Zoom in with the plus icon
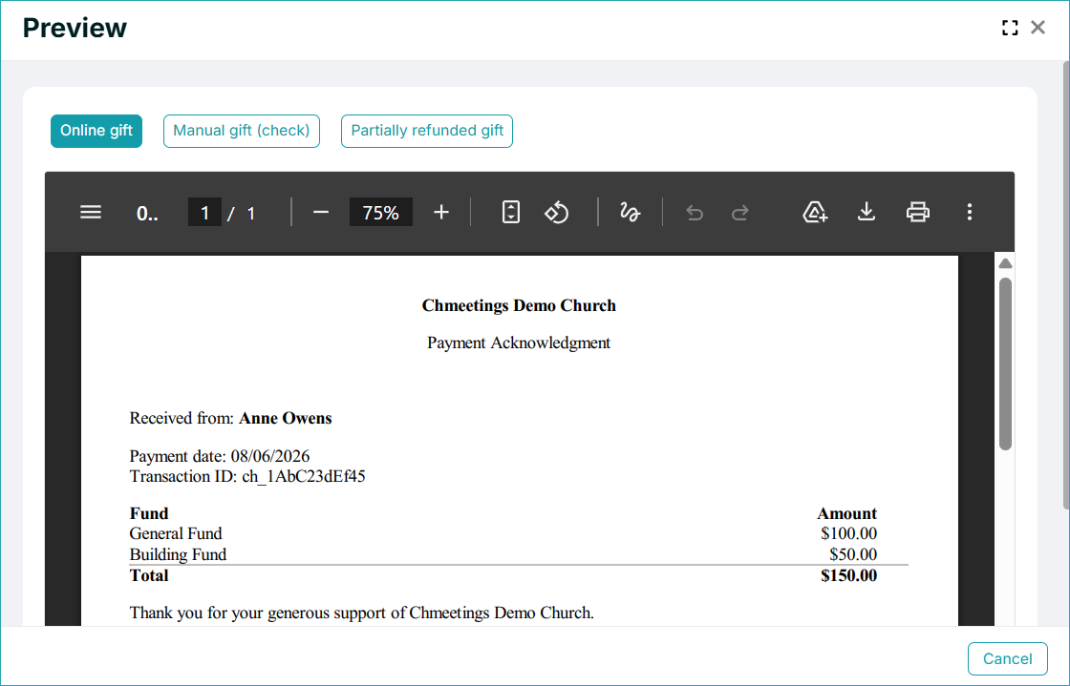The height and width of the screenshot is (686, 1070). pyautogui.click(x=441, y=213)
